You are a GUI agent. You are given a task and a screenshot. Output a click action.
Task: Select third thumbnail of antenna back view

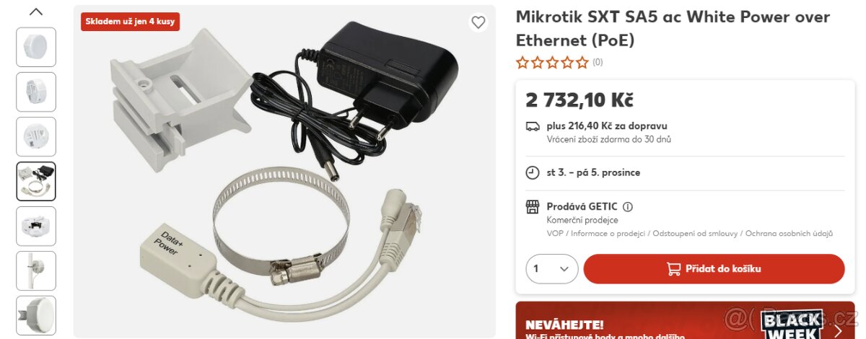tap(36, 137)
